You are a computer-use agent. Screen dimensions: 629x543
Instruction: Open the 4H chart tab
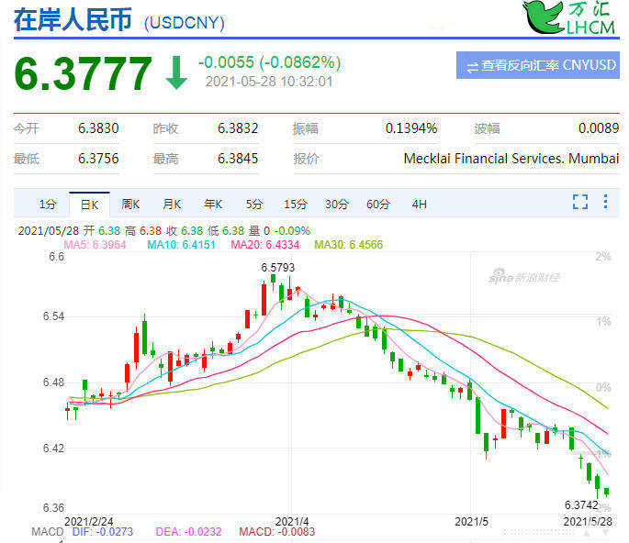420,205
